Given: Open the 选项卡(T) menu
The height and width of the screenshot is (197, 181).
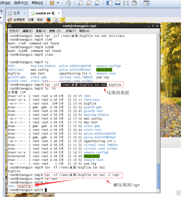Looking at the screenshot, I should [x=21, y=3].
